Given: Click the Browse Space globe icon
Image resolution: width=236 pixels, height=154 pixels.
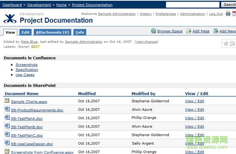Looking at the screenshot, I should pos(154,31).
